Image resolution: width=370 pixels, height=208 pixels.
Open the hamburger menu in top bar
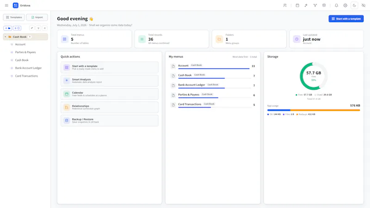pyautogui.click(x=6, y=5)
